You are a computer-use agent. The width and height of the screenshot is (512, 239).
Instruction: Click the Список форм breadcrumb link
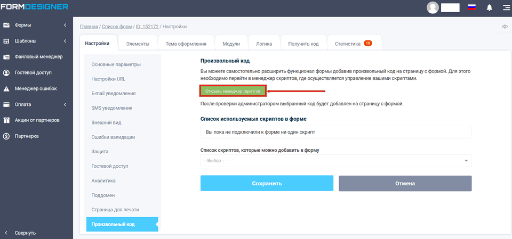click(x=117, y=27)
